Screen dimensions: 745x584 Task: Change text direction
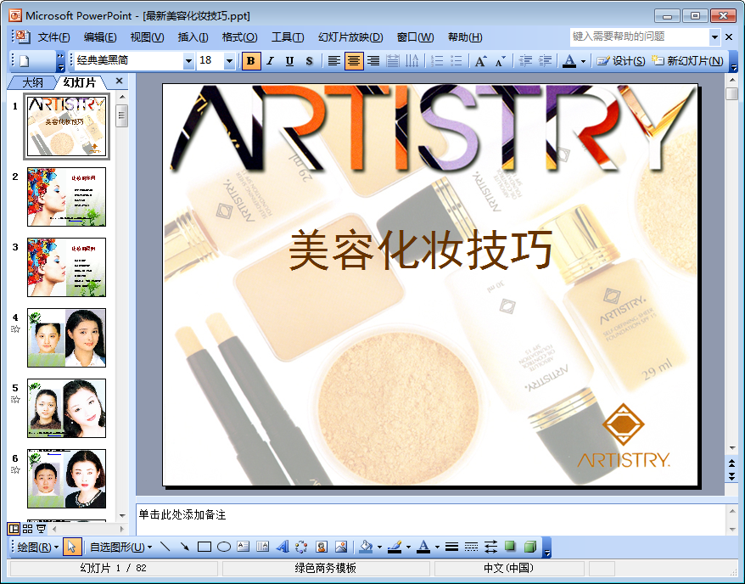tap(412, 61)
